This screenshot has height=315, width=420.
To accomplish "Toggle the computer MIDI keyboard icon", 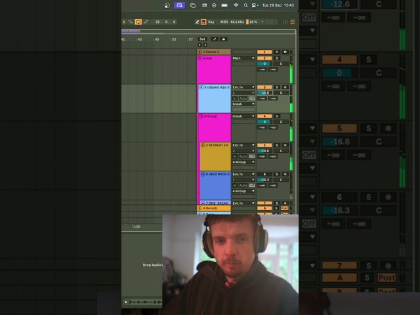I will pos(203,22).
